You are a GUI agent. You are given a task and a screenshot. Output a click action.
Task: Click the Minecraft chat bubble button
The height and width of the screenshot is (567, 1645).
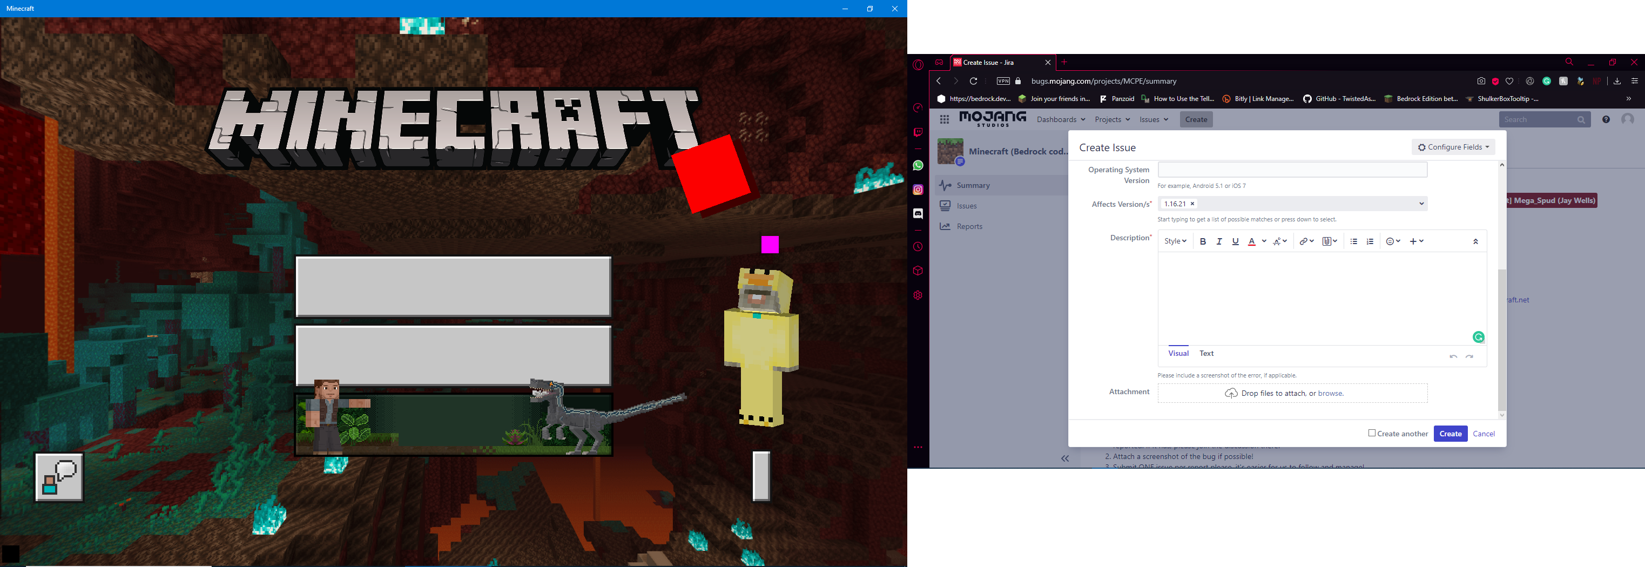pyautogui.click(x=59, y=477)
